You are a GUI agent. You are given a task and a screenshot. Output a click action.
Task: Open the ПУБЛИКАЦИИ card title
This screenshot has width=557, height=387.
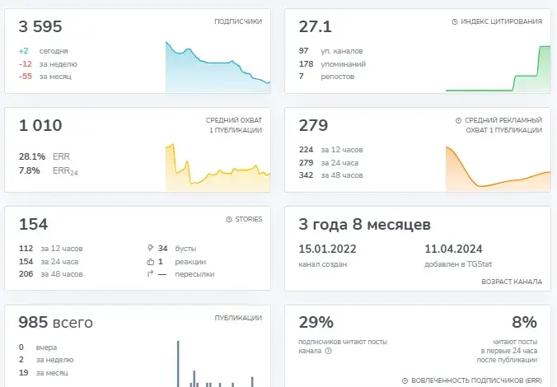click(238, 318)
